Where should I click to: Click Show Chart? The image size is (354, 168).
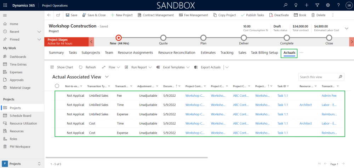pos(62,67)
